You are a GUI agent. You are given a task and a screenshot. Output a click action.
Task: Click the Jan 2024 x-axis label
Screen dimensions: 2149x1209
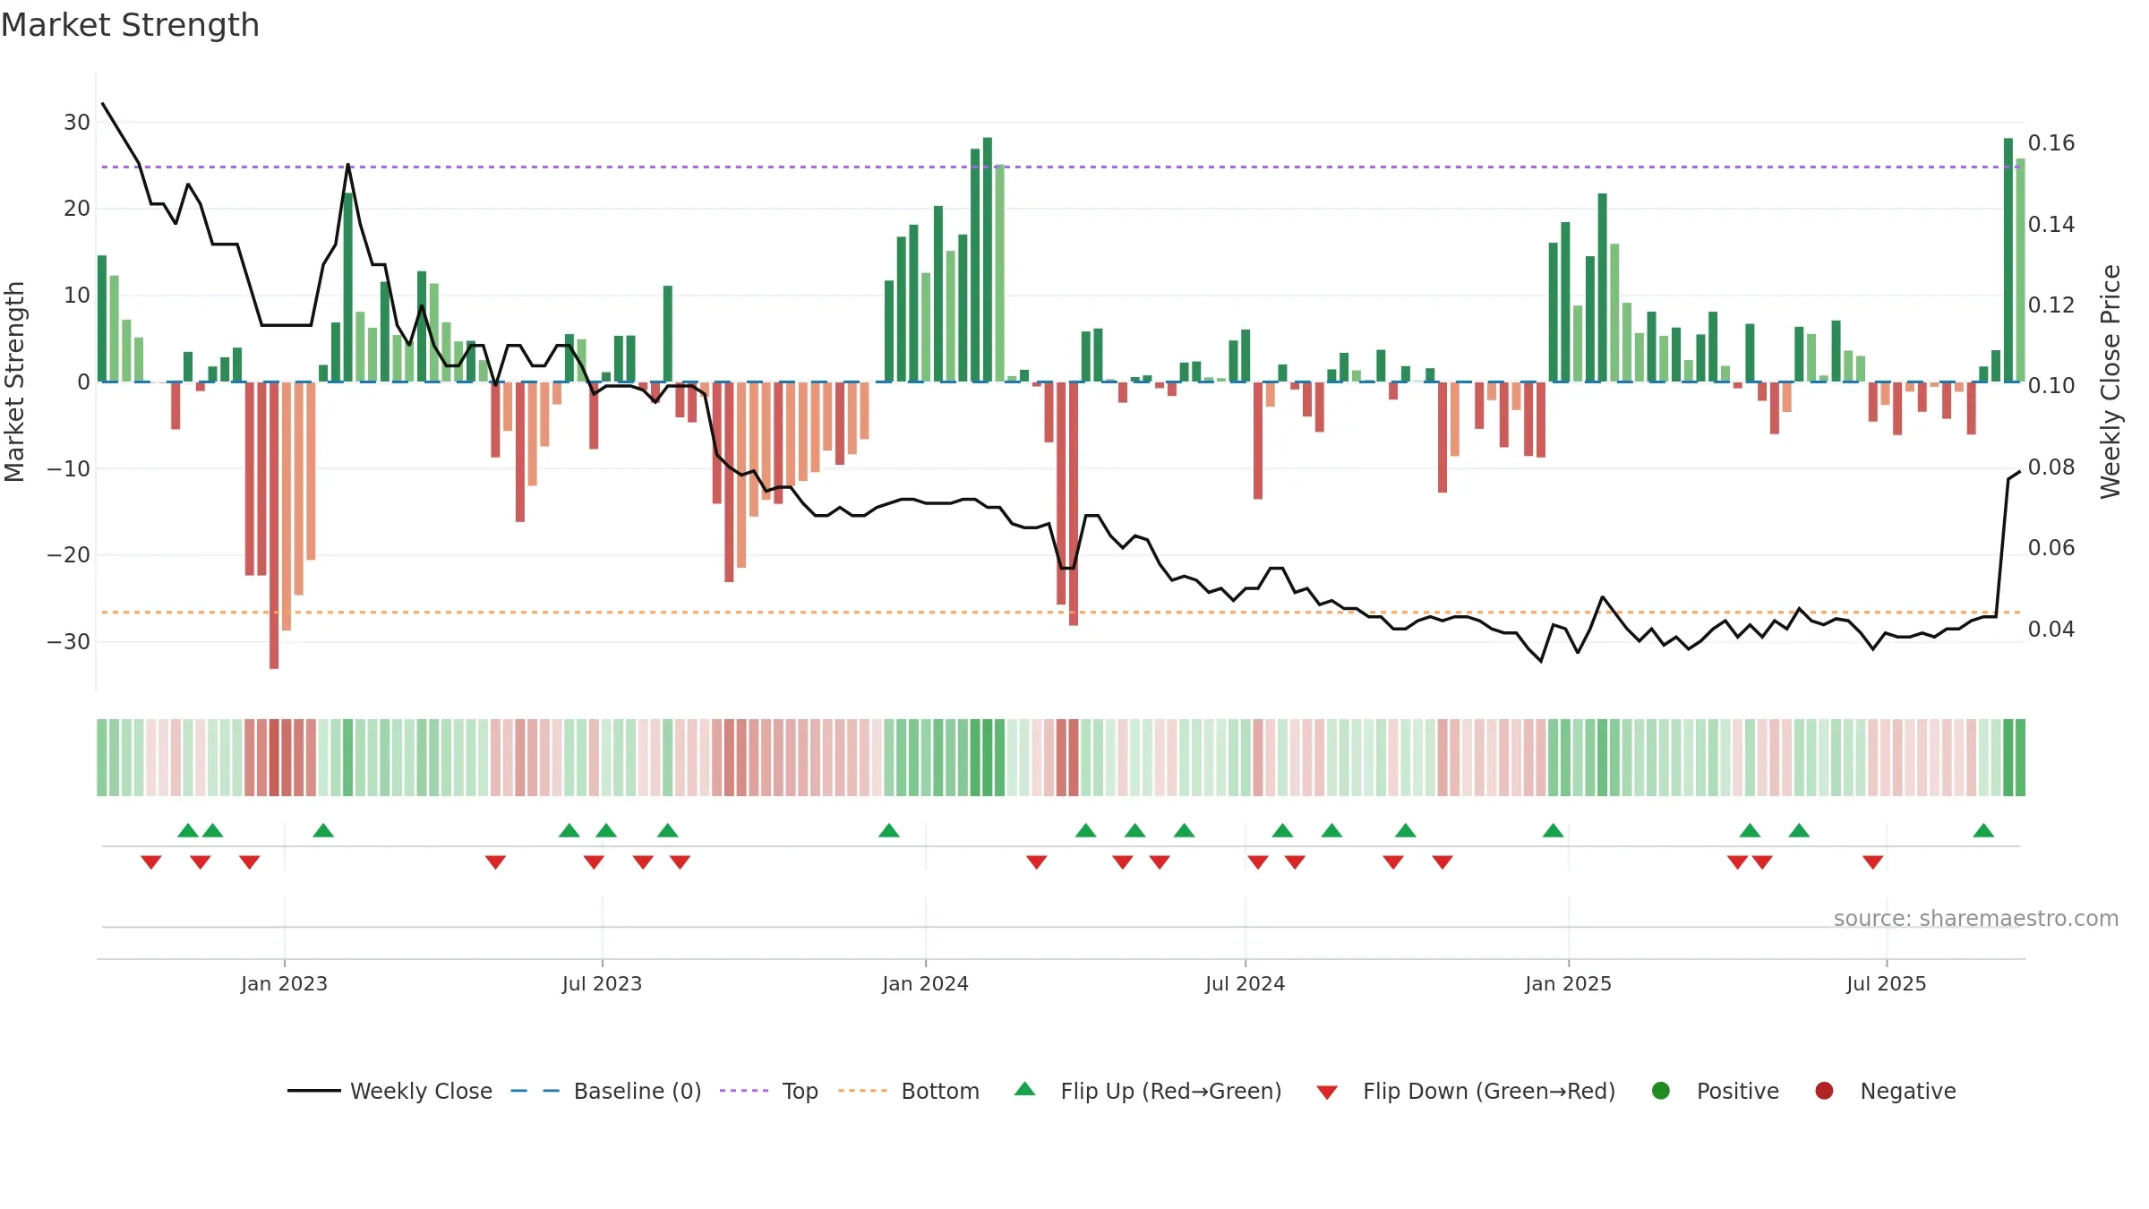(925, 983)
